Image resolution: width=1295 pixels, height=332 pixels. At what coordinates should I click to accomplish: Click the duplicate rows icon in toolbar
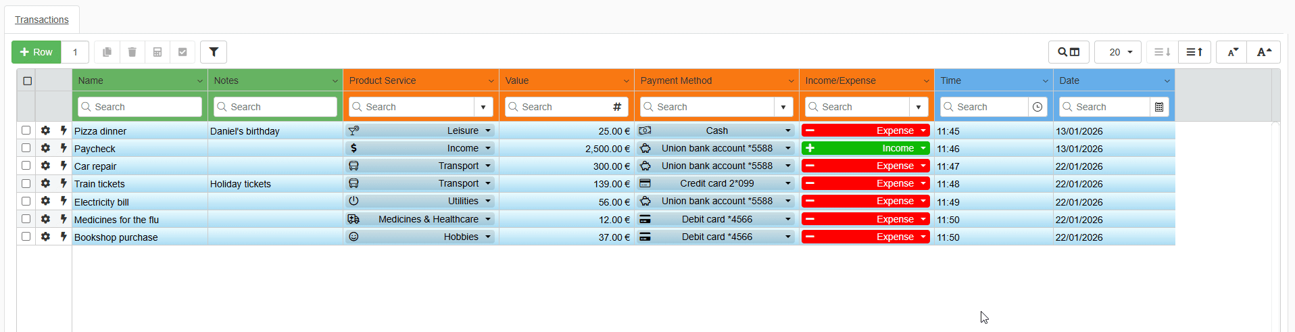[x=107, y=52]
